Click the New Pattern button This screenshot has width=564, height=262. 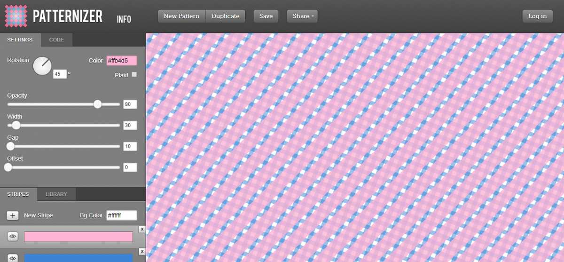pyautogui.click(x=181, y=16)
